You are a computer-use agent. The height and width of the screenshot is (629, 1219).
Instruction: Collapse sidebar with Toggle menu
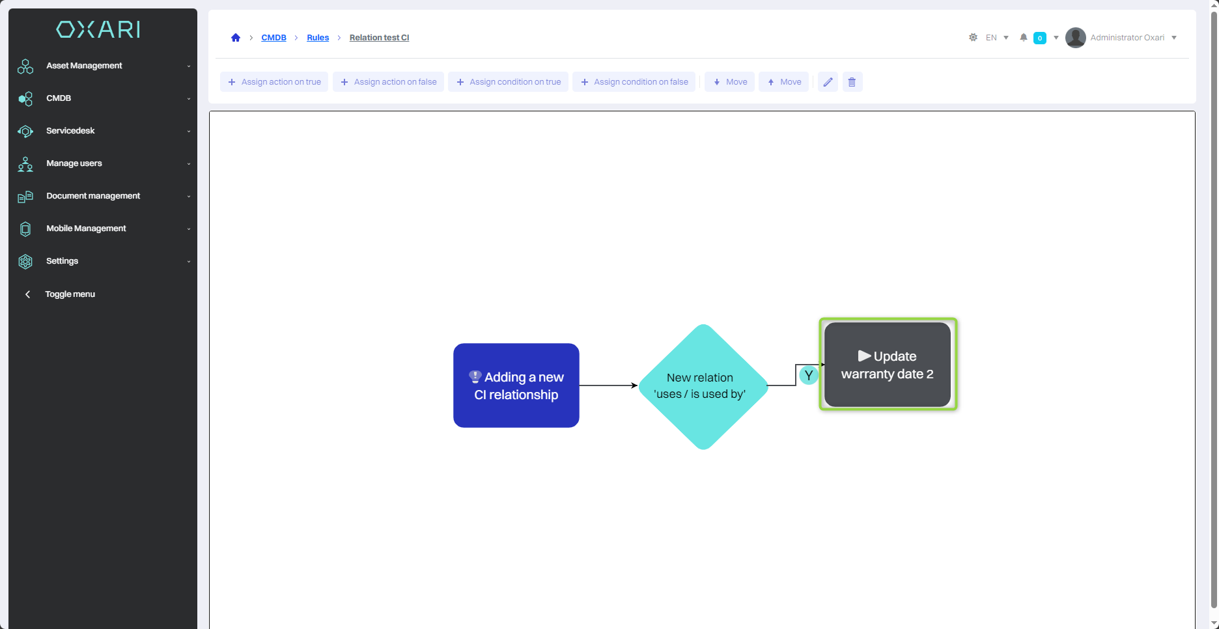[x=70, y=294]
